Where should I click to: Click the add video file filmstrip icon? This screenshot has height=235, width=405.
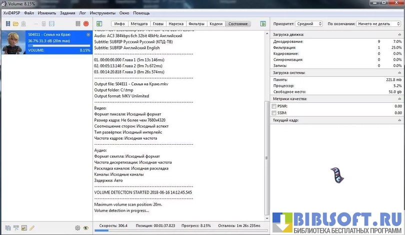point(7,23)
